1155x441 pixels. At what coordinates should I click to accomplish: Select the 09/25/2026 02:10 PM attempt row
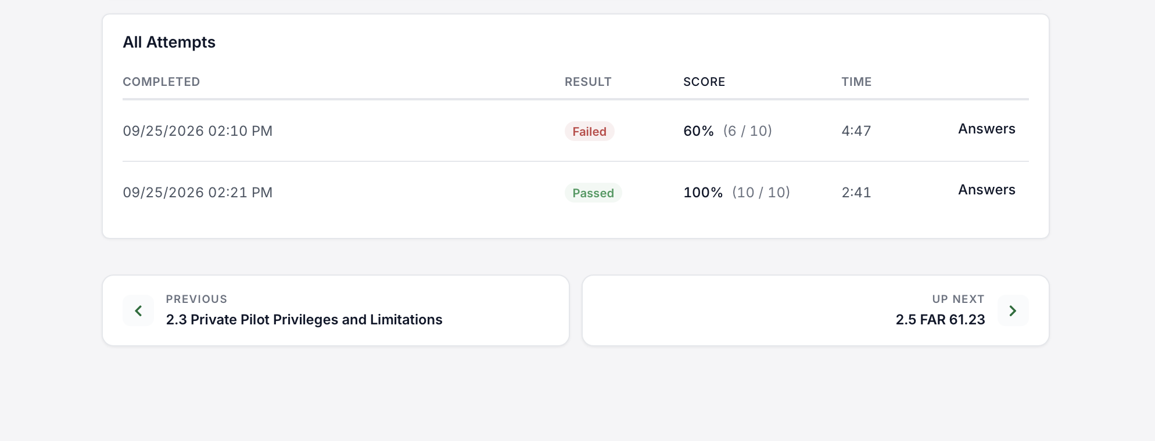(x=575, y=131)
